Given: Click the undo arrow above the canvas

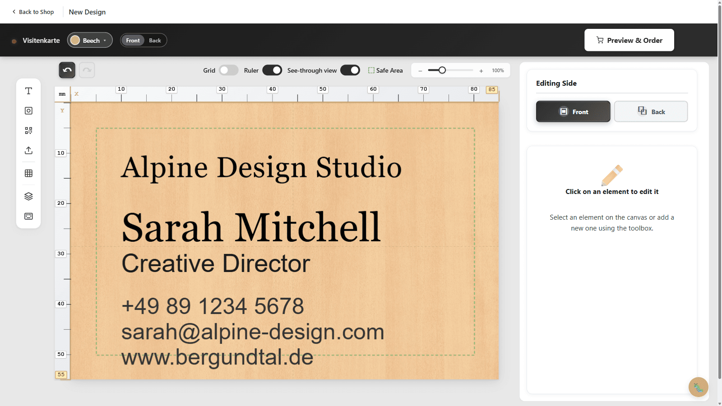Looking at the screenshot, I should pos(67,70).
